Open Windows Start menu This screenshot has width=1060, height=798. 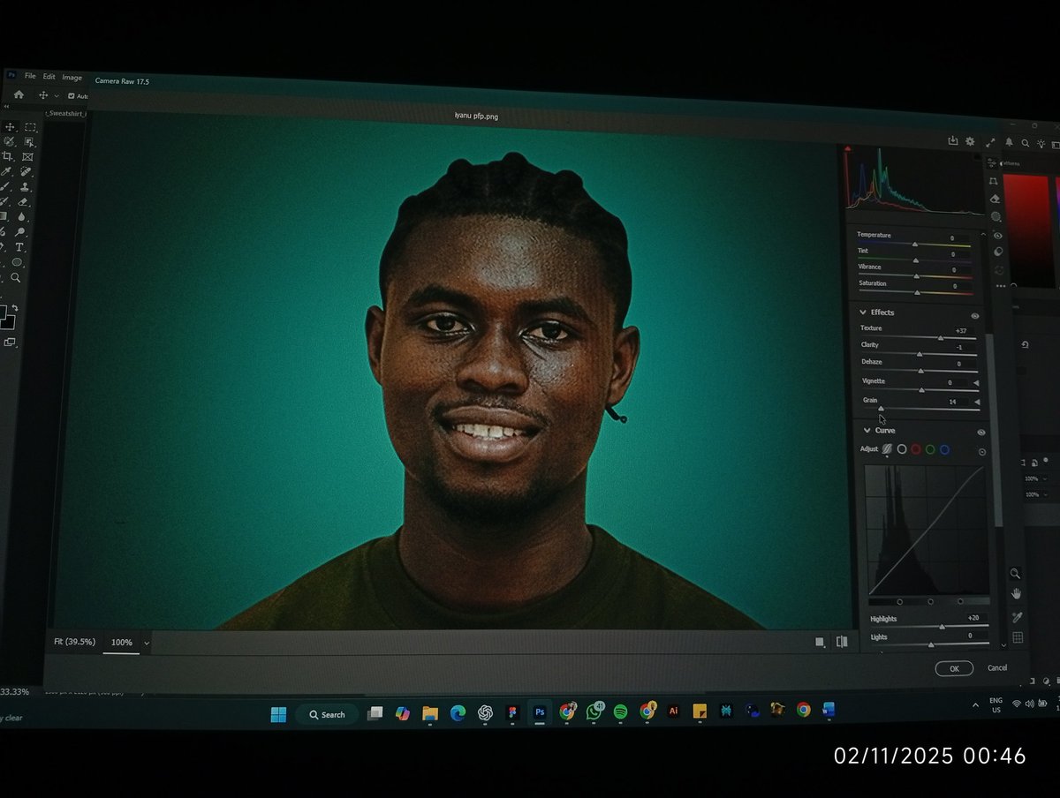click(278, 714)
